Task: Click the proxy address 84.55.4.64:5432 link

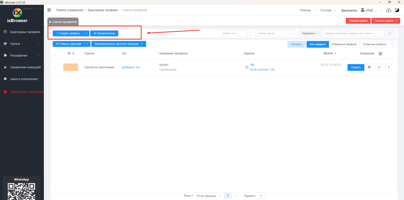Action: coord(259,70)
